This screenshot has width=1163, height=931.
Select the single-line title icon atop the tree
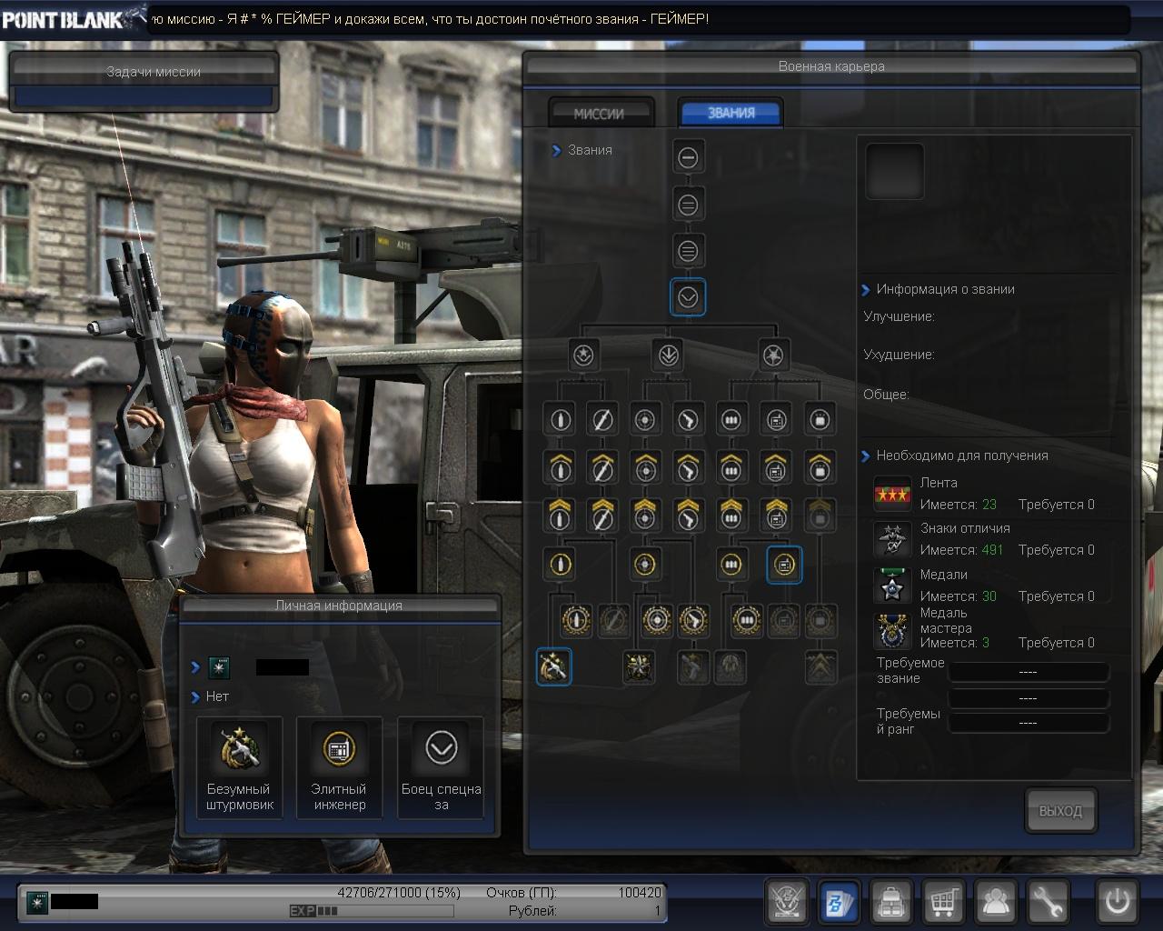[x=688, y=157]
